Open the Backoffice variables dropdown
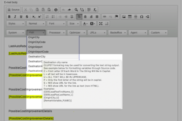The width and height of the screenshot is (182, 121). [x=118, y=33]
